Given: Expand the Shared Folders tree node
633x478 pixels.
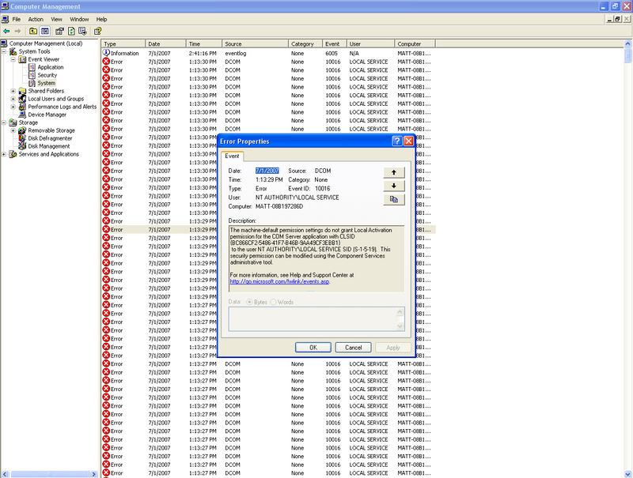Looking at the screenshot, I should [x=13, y=91].
